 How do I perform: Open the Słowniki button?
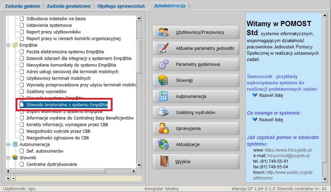tap(196, 80)
